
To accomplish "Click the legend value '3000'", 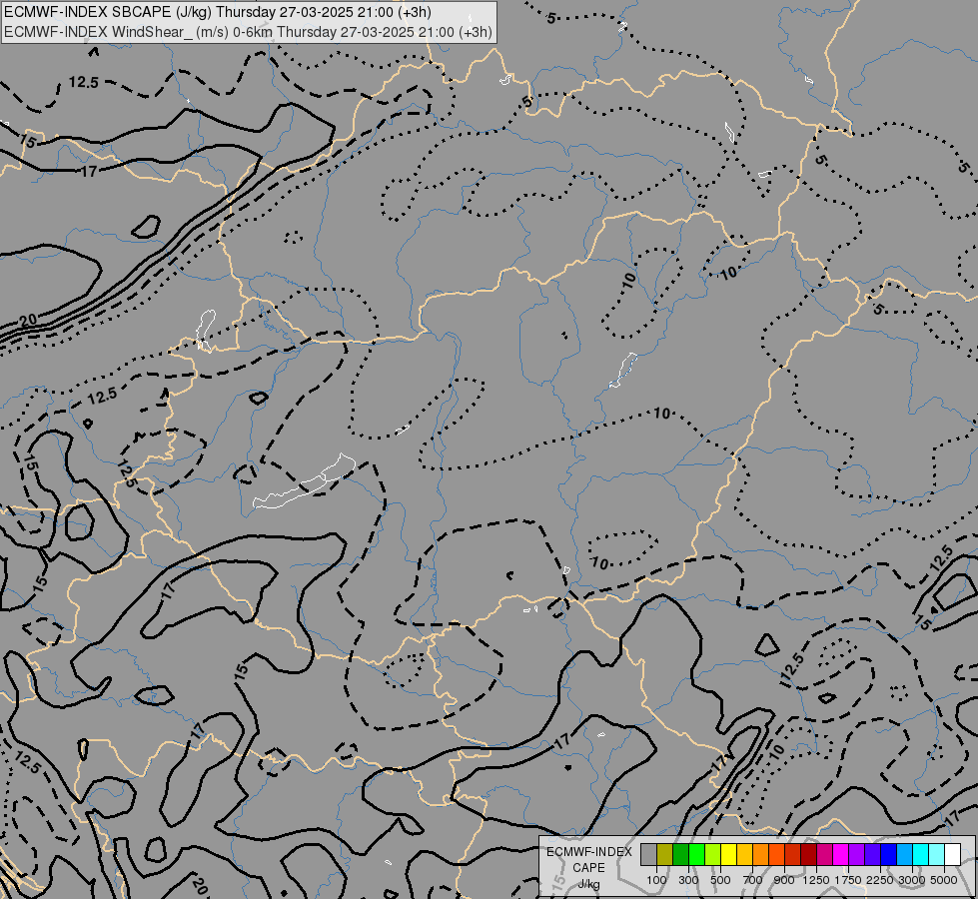I will click(912, 880).
